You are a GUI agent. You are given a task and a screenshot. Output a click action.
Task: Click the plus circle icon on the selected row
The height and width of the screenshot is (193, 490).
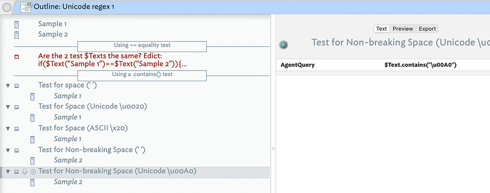33,172
